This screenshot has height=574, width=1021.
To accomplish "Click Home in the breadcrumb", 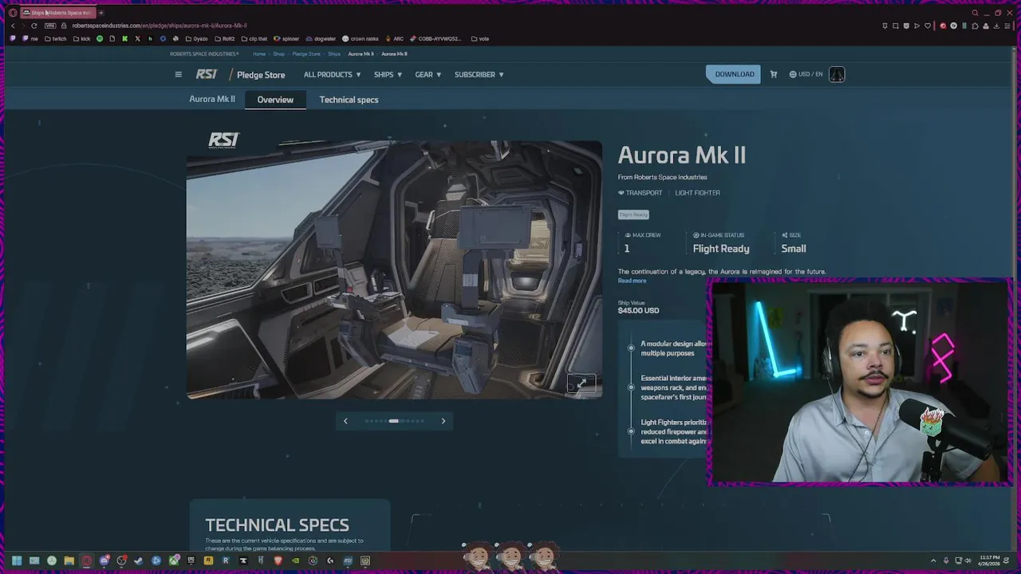I will click(x=259, y=54).
